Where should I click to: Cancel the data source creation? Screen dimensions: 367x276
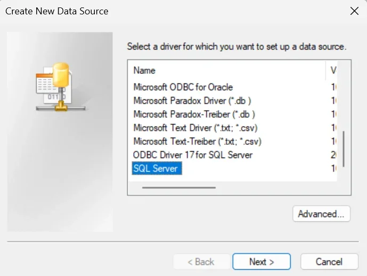tap(329, 262)
